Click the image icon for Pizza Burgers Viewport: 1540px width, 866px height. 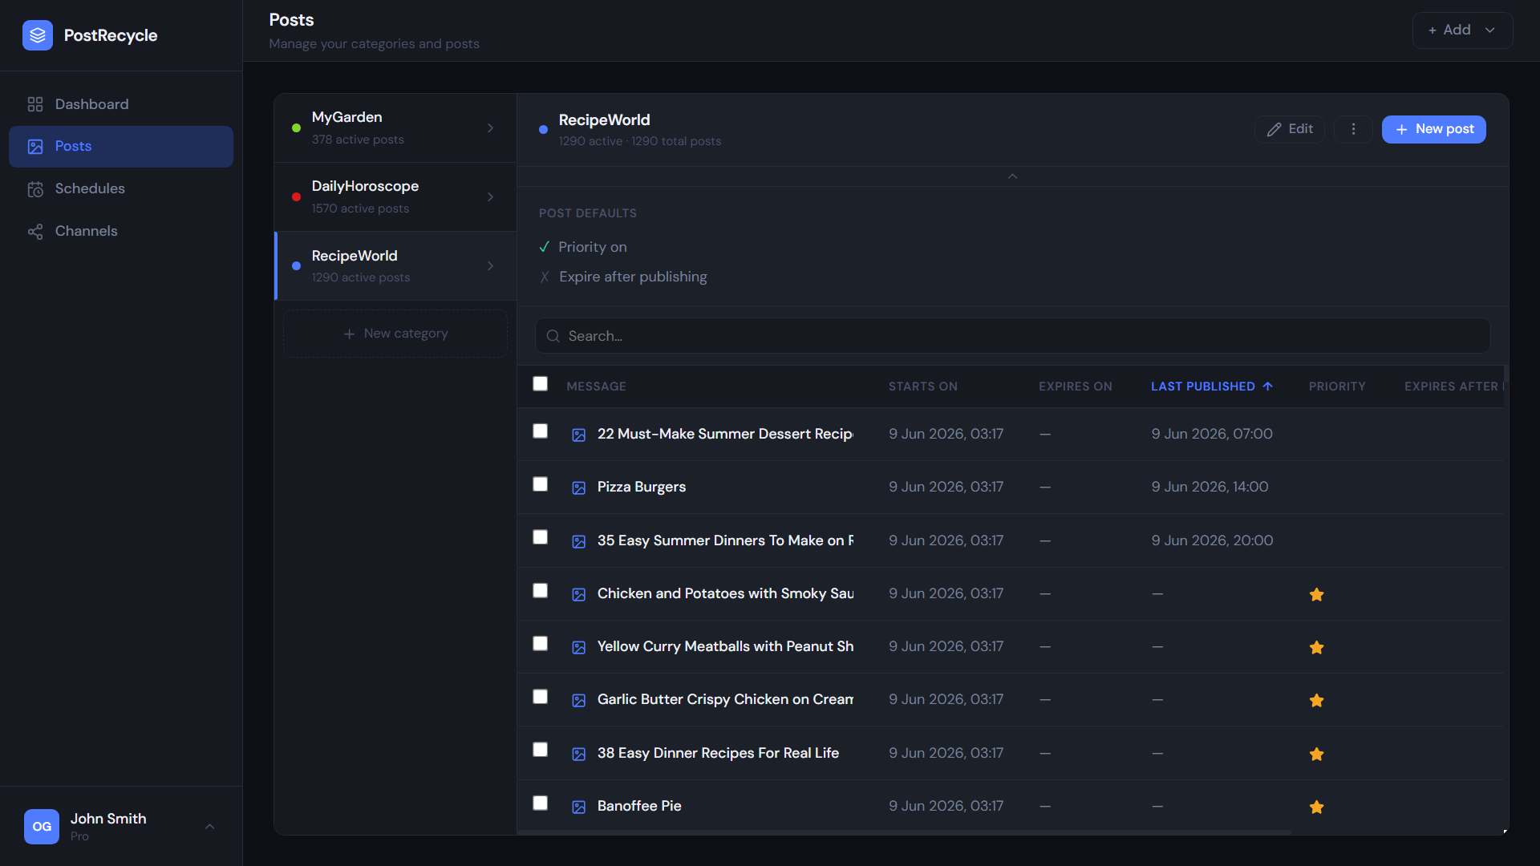click(578, 488)
